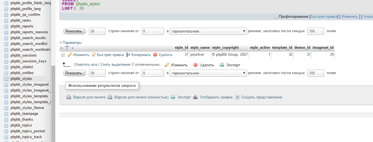The width and height of the screenshot is (373, 142).
Task: Open phpbb_sessions table in the sidebar
Action: 23,55
